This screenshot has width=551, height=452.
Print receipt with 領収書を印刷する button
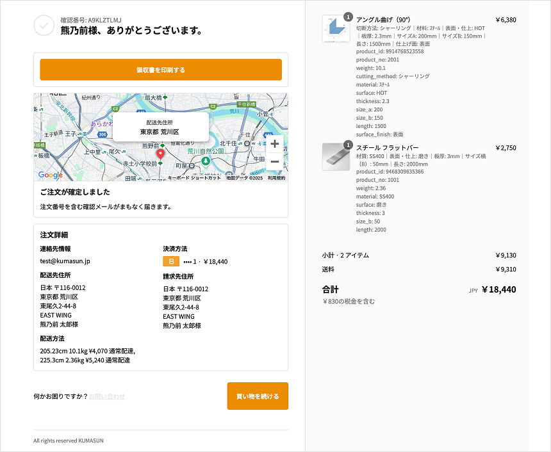tap(161, 70)
